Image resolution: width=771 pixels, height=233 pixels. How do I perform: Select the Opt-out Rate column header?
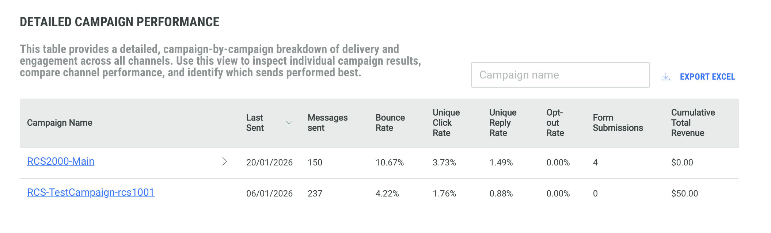coord(555,123)
